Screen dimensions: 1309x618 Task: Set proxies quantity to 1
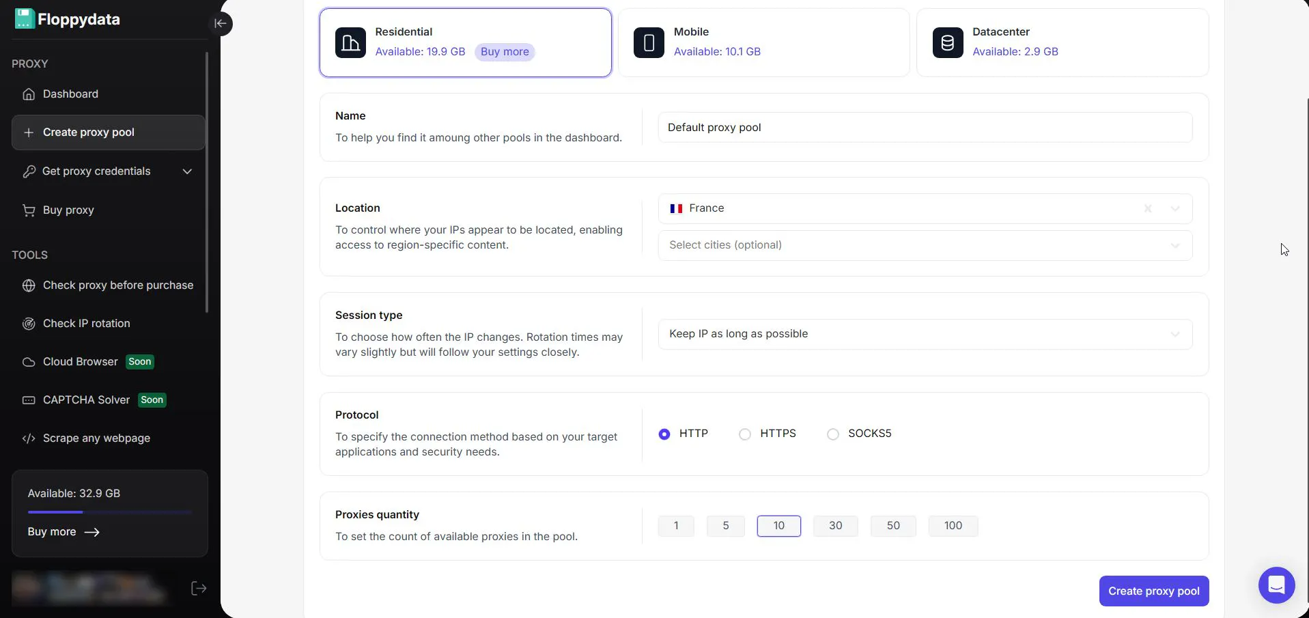(x=676, y=526)
